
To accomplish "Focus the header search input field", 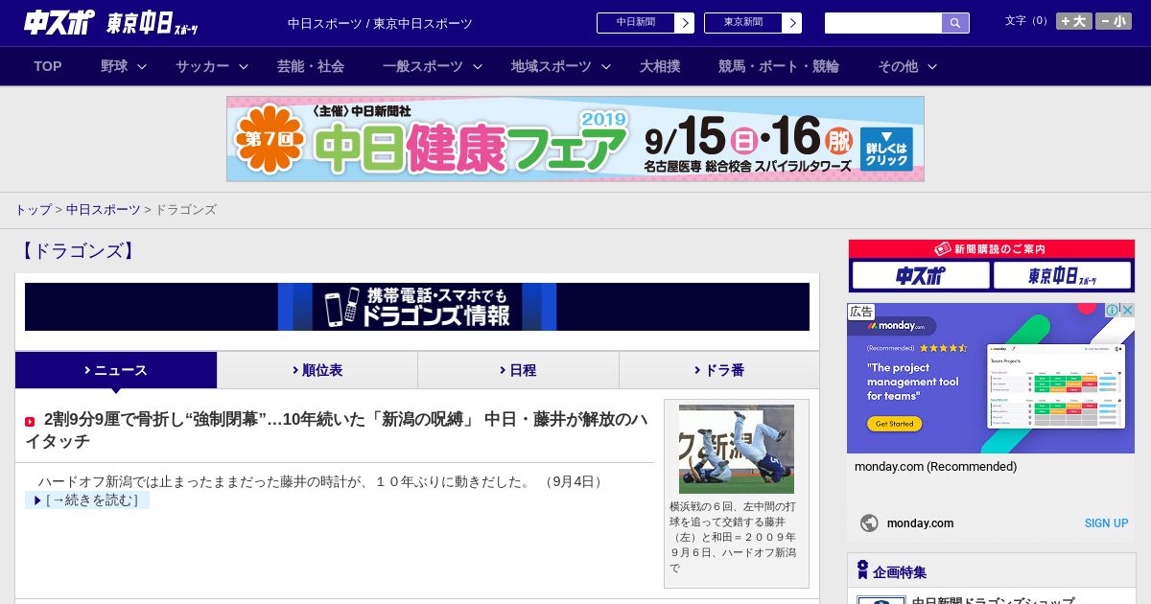I will click(883, 23).
